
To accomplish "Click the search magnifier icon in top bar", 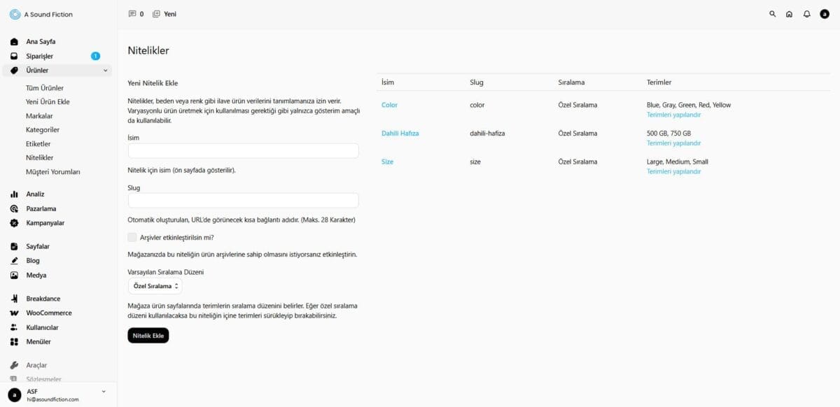I will click(x=773, y=14).
